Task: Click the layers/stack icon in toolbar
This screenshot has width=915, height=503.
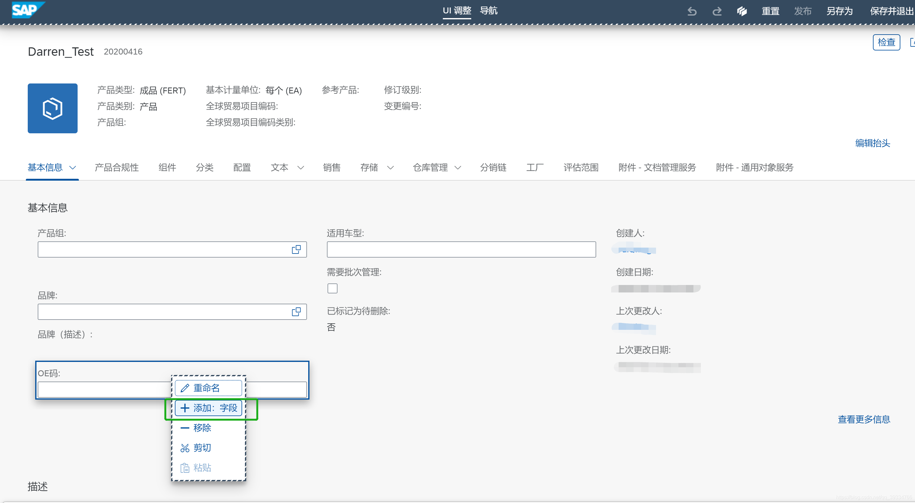Action: (x=741, y=11)
